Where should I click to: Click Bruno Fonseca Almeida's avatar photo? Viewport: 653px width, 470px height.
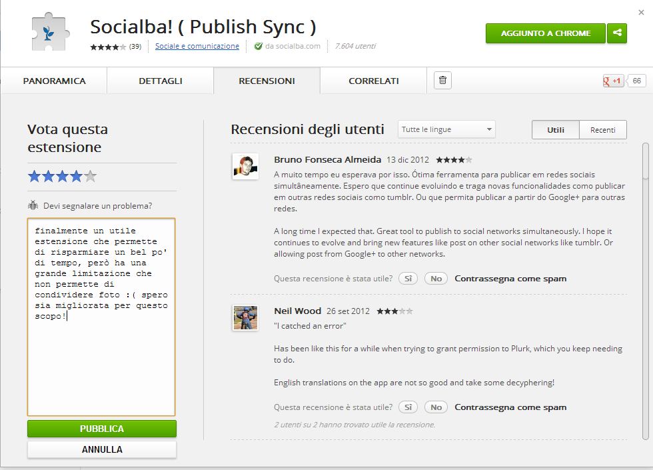245,166
